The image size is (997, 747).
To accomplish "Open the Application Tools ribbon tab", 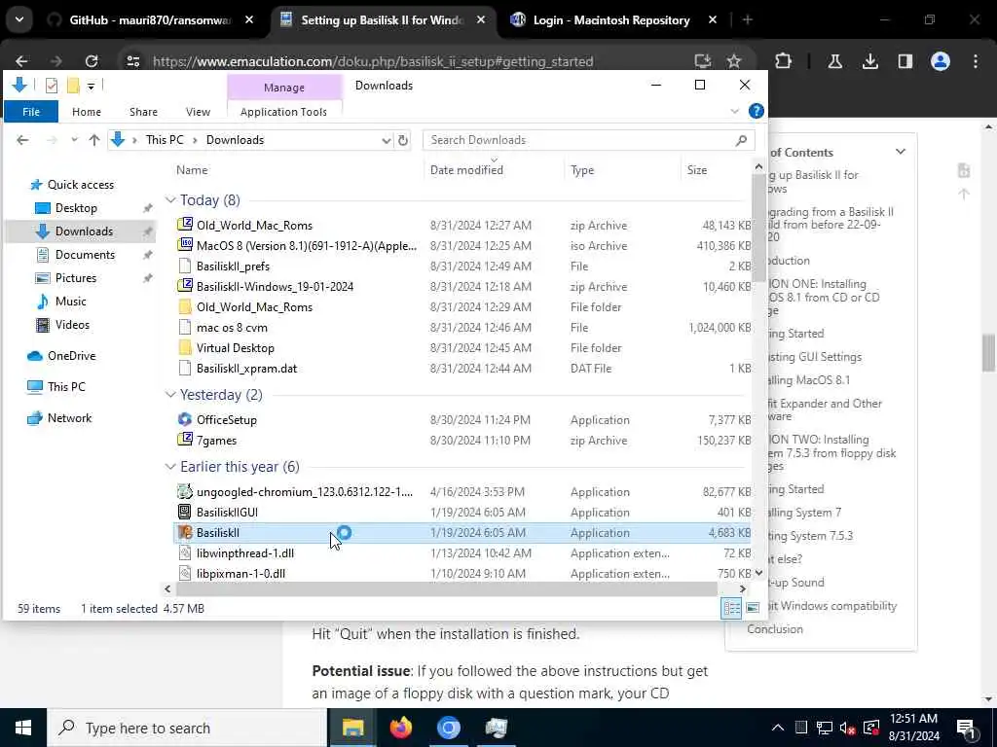I will (x=283, y=111).
